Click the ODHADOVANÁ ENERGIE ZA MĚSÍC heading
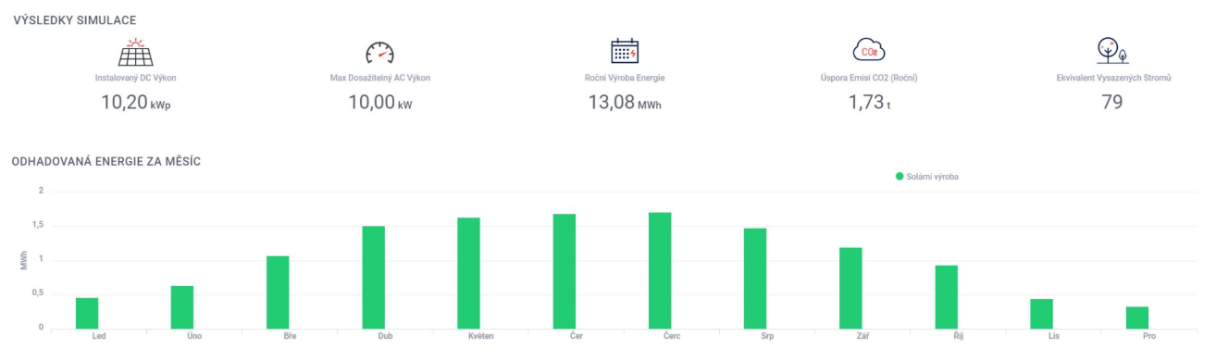The height and width of the screenshot is (361, 1216). point(106,161)
